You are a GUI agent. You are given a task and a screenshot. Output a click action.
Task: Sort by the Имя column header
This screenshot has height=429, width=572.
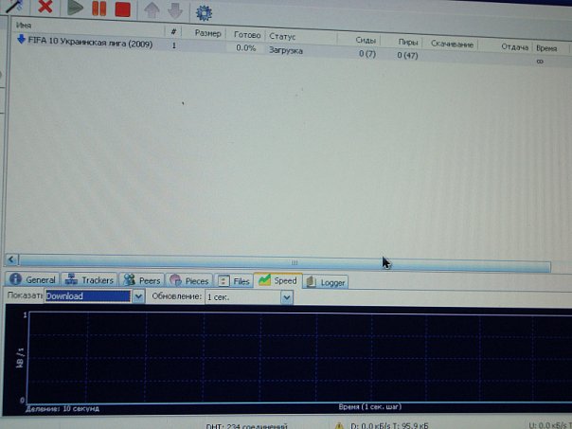tap(24, 26)
